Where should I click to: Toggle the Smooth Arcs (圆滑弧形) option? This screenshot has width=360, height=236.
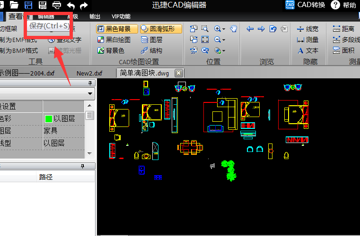pos(158,29)
